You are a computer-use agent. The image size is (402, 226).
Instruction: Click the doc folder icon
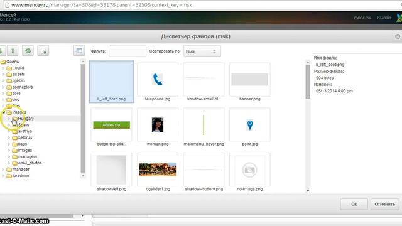tap(9, 100)
